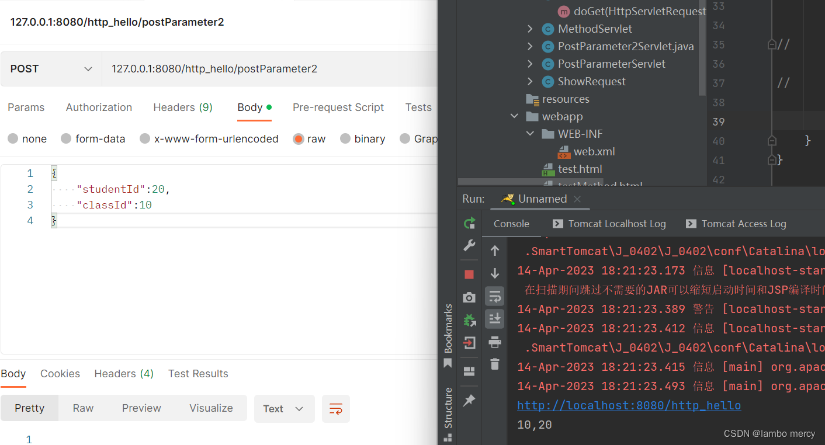Switch to the Console tab
This screenshot has width=825, height=445.
[x=511, y=224]
